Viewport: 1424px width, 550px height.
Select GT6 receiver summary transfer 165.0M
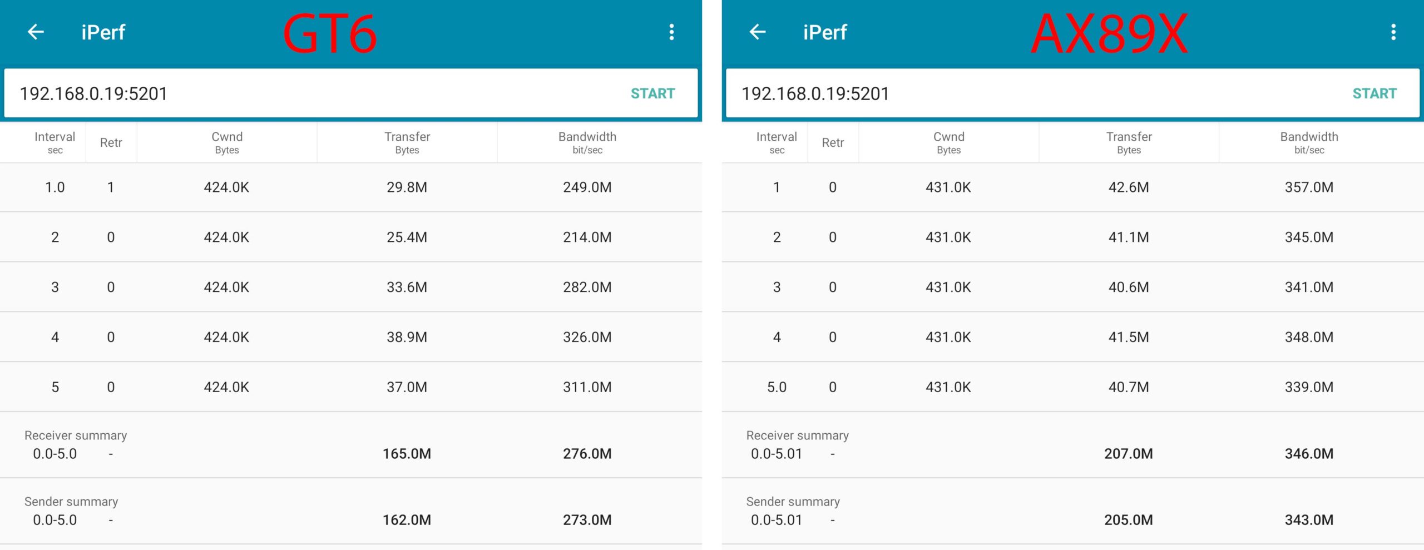pyautogui.click(x=407, y=454)
